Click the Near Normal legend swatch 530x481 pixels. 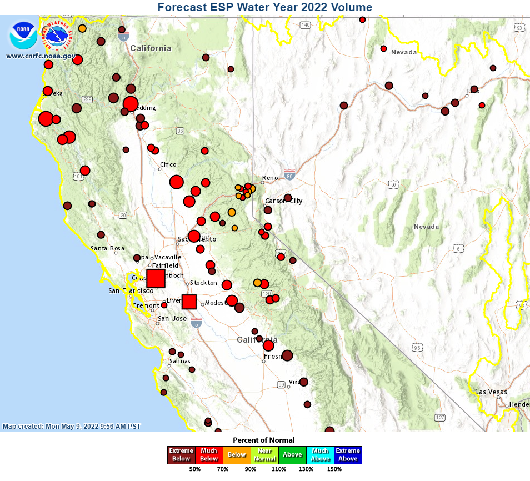pos(264,455)
